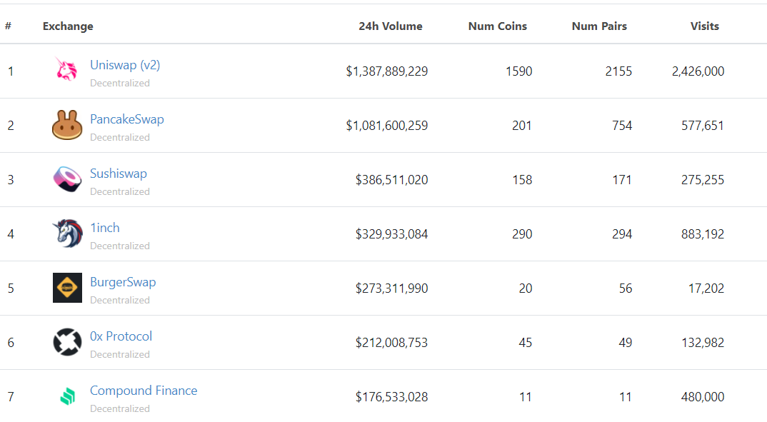Sort by the Exchange column header
This screenshot has width=767, height=422.
tap(68, 26)
